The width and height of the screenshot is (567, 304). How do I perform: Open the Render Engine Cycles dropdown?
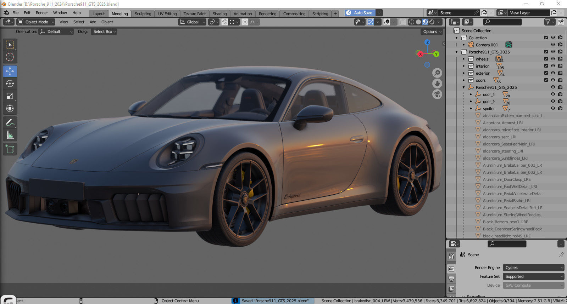534,268
